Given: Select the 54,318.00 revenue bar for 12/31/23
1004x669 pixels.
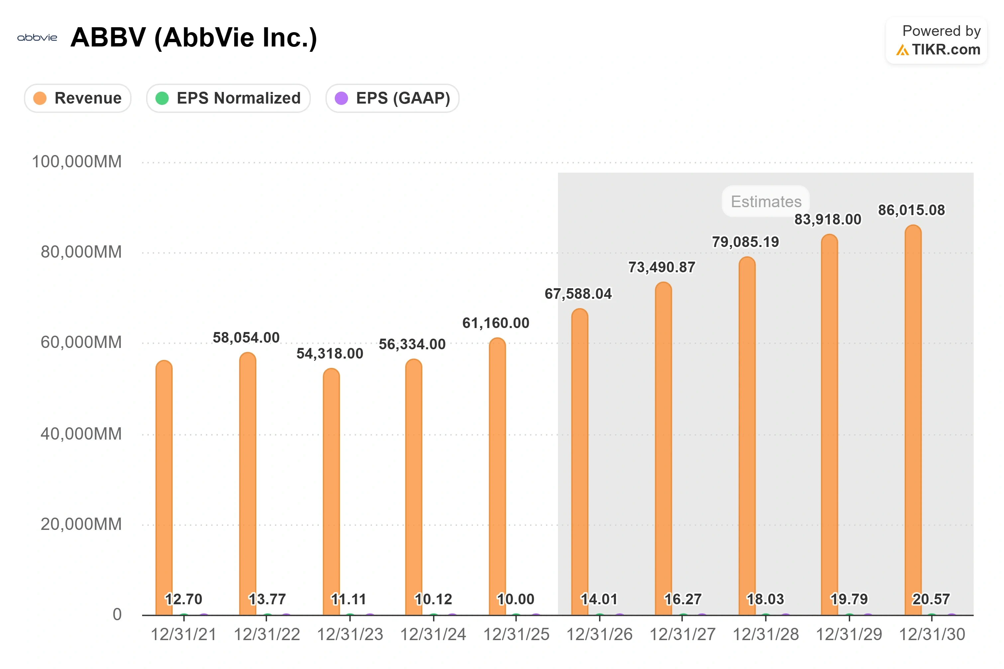Looking at the screenshot, I should coord(331,491).
